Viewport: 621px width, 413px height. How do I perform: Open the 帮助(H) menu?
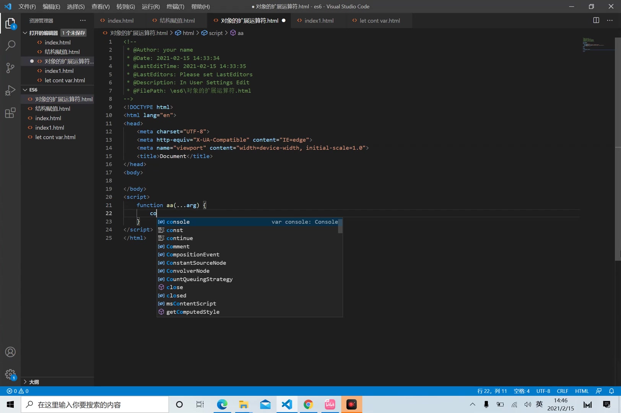click(x=200, y=7)
